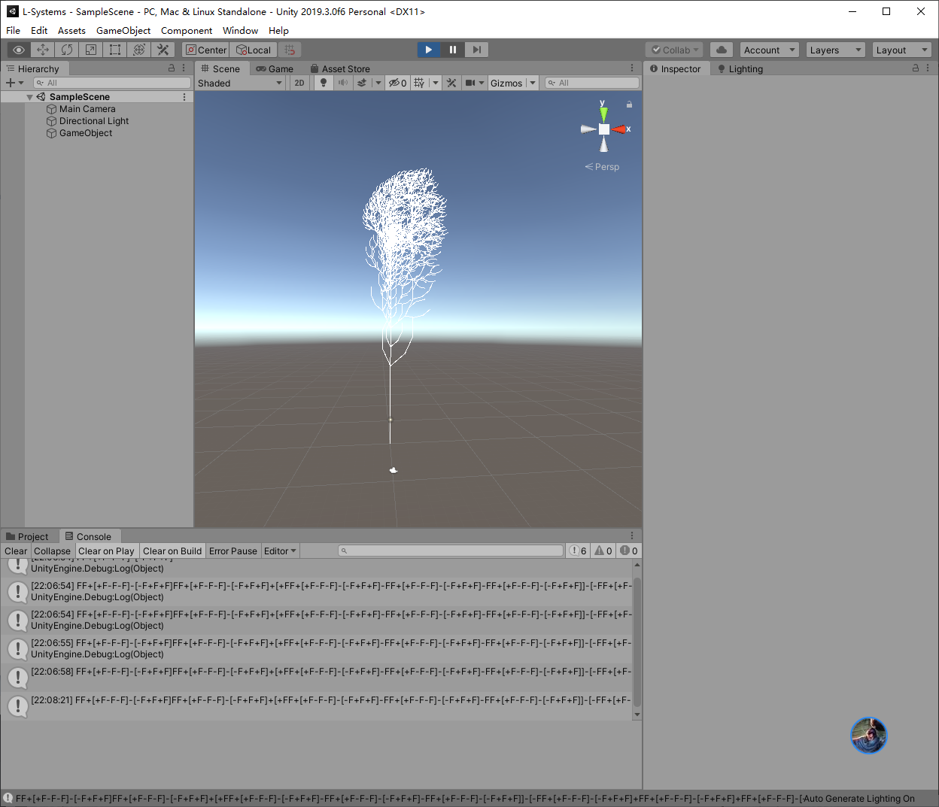Open Editor dropdown in Console
This screenshot has width=939, height=807.
coord(280,551)
